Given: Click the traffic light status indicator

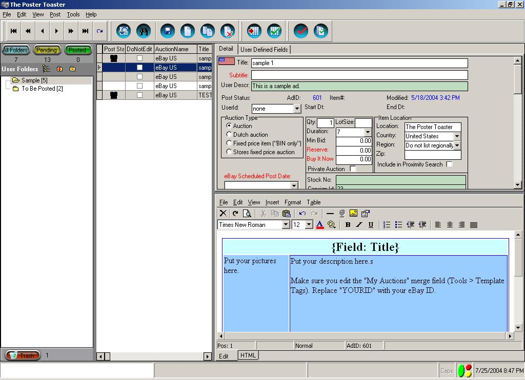Looking at the screenshot, I should (465, 371).
